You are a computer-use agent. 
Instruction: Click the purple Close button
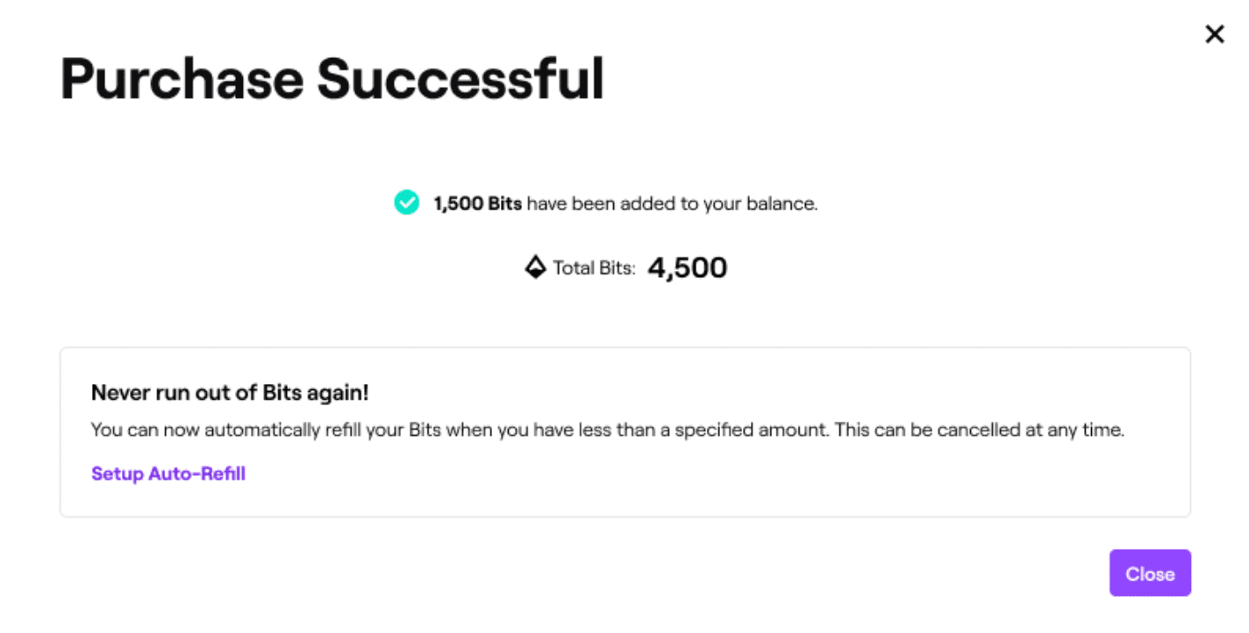1150,573
